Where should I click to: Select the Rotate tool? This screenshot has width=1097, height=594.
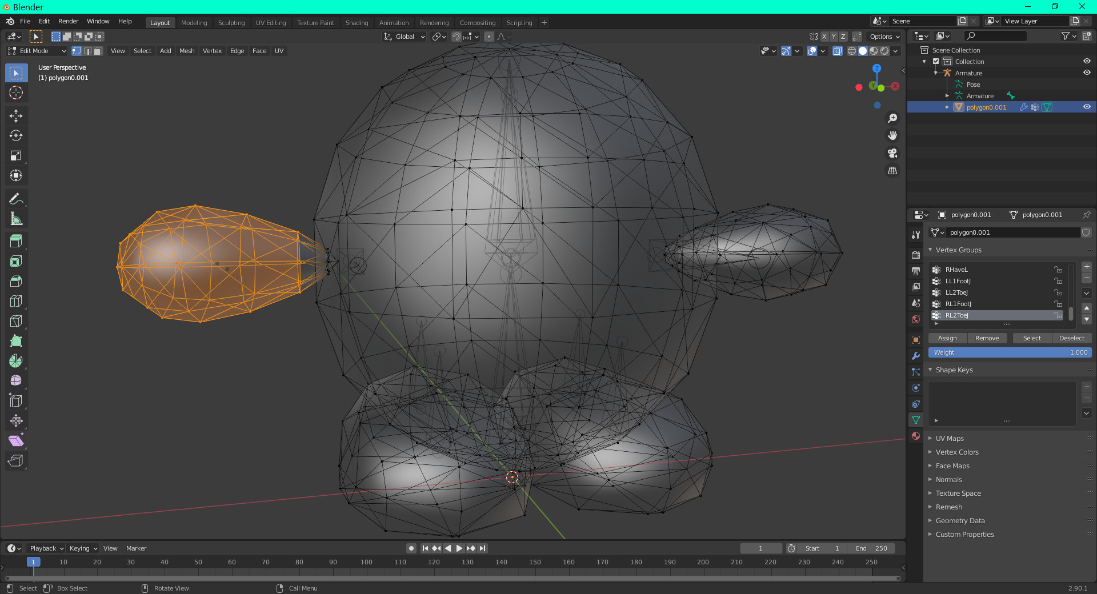16,136
